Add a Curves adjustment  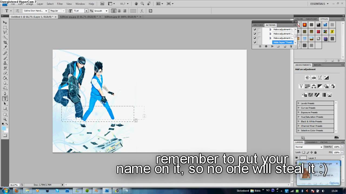(320, 78)
